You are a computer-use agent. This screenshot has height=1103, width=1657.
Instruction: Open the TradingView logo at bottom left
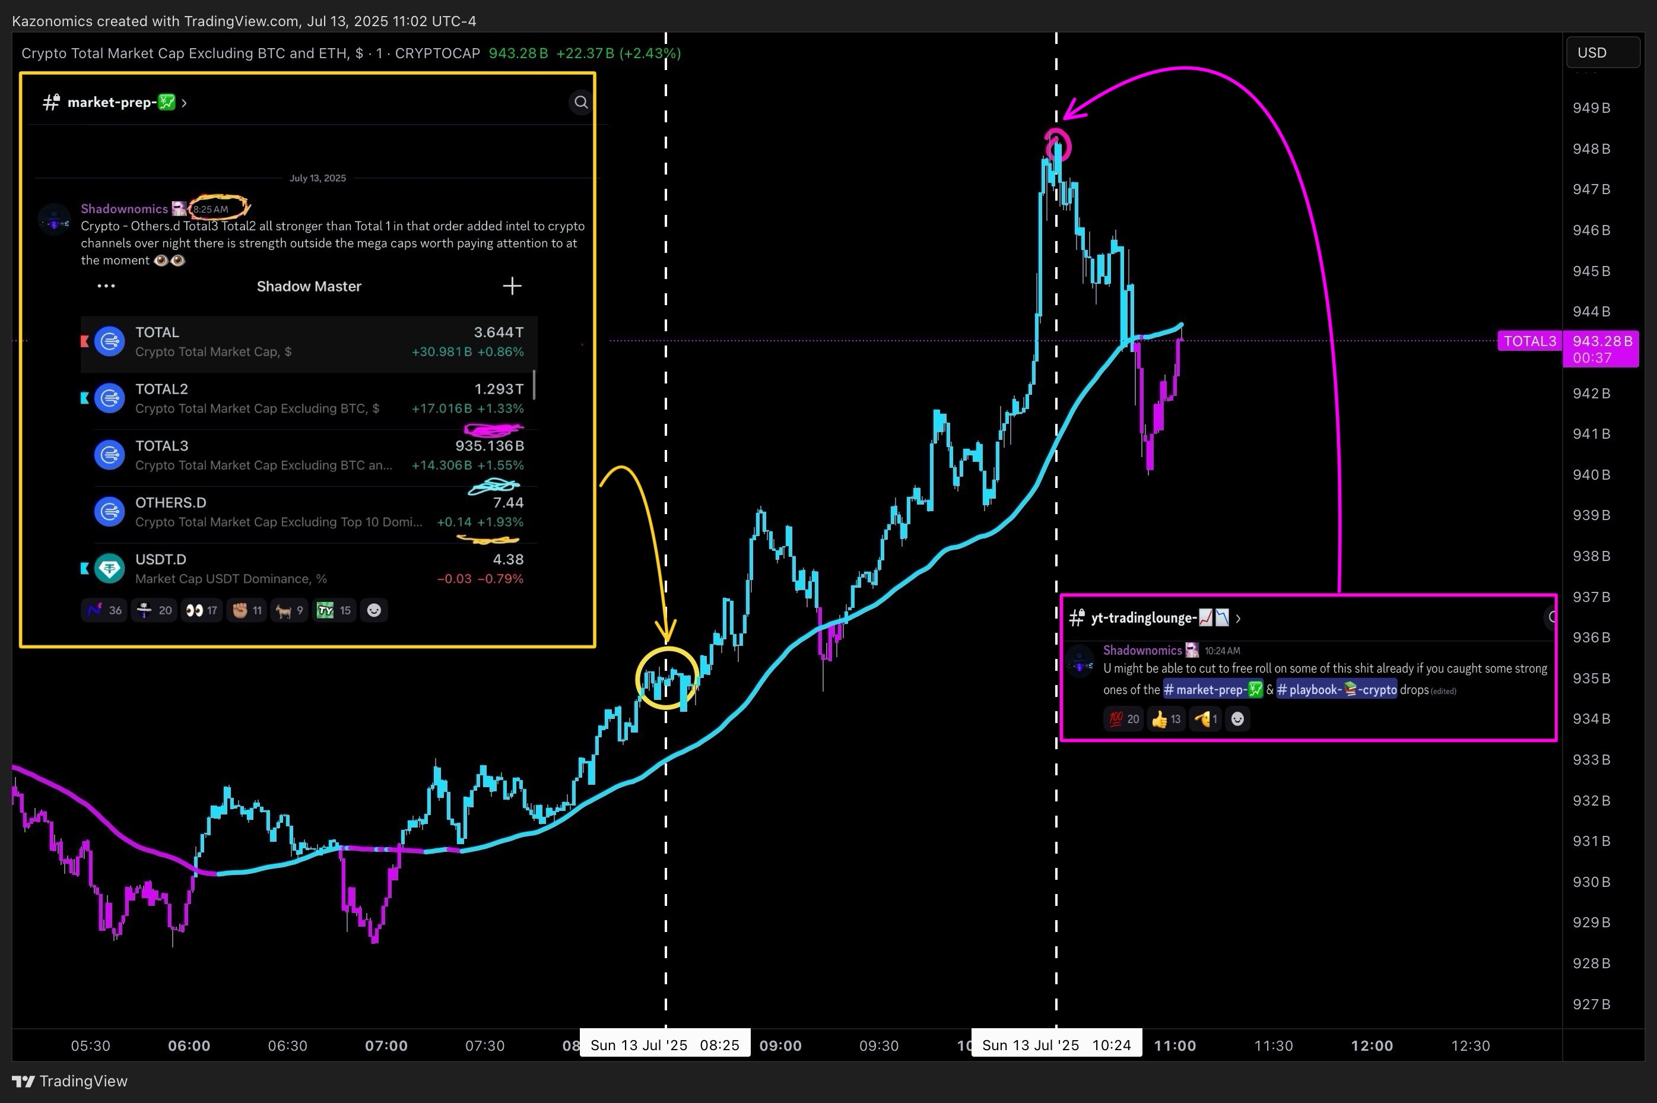point(69,1081)
